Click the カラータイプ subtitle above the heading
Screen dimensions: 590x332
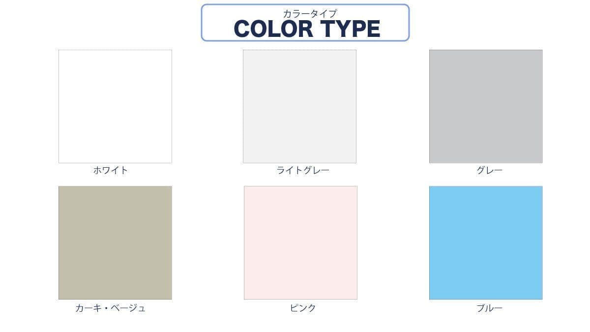pyautogui.click(x=310, y=14)
